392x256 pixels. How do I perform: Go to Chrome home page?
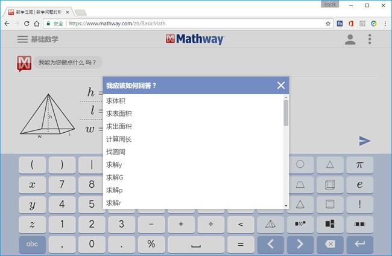pos(37,24)
